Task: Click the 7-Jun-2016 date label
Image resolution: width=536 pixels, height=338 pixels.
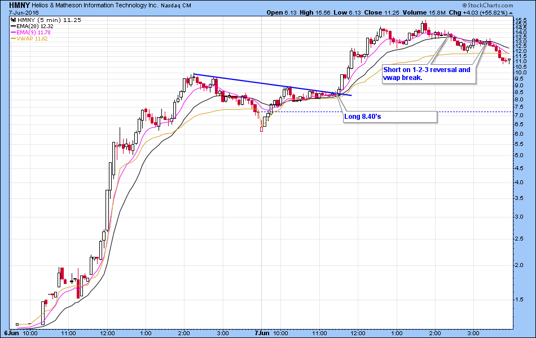Action: [x=24, y=13]
